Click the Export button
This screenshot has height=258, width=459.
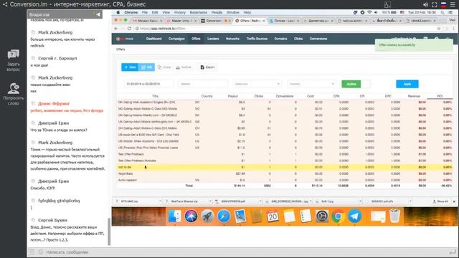tap(207, 67)
